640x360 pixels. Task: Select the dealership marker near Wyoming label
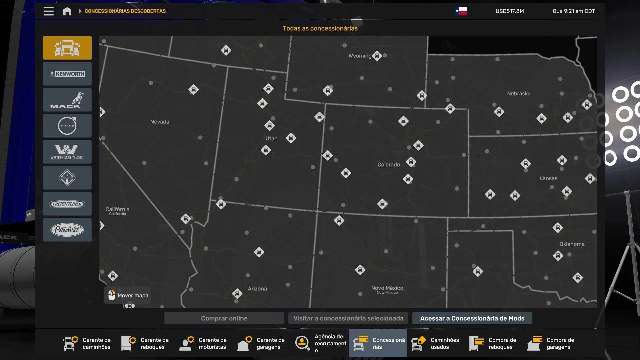point(377,56)
